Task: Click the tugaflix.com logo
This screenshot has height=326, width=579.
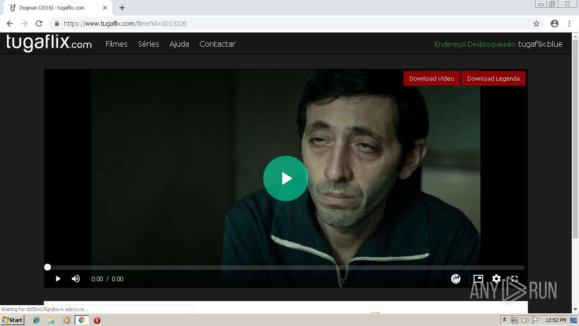Action: click(x=49, y=43)
